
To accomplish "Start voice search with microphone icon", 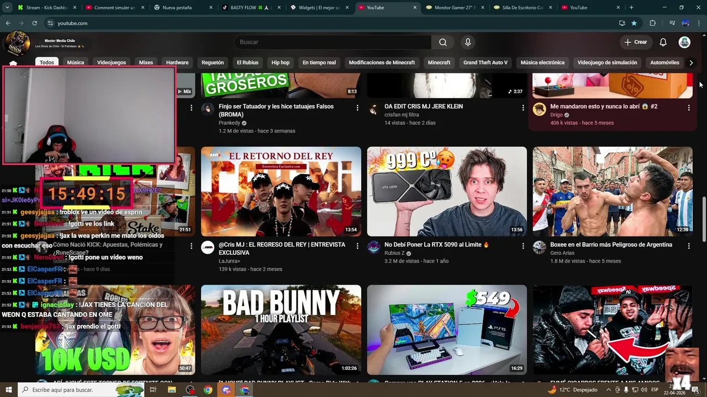I will pos(468,42).
